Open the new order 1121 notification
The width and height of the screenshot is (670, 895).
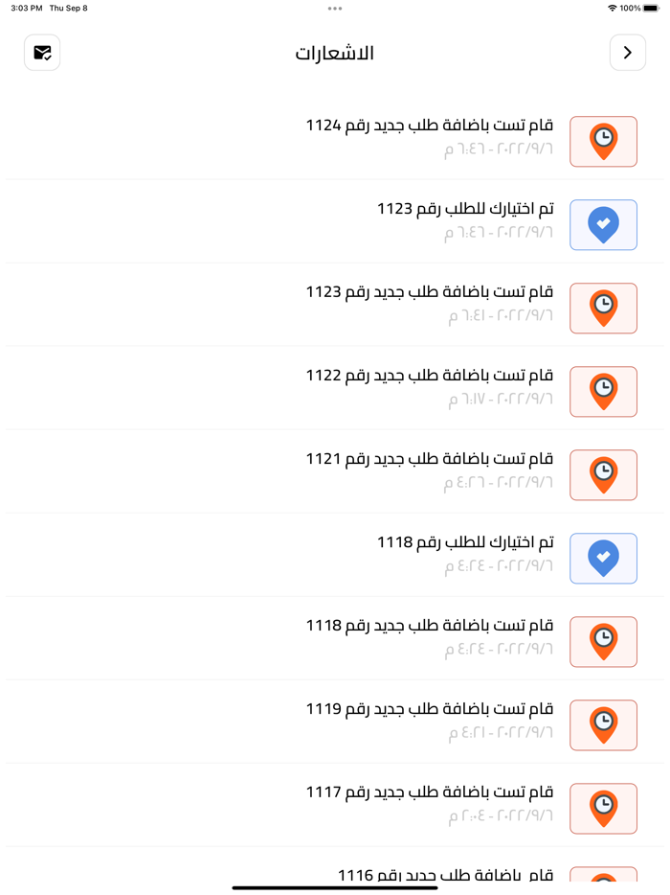pyautogui.click(x=402, y=471)
